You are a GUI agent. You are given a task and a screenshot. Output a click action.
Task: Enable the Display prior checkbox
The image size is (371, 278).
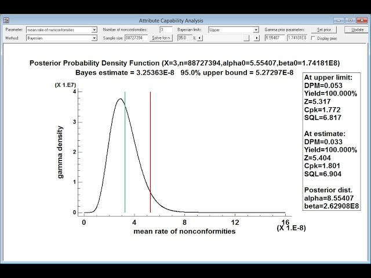313,38
